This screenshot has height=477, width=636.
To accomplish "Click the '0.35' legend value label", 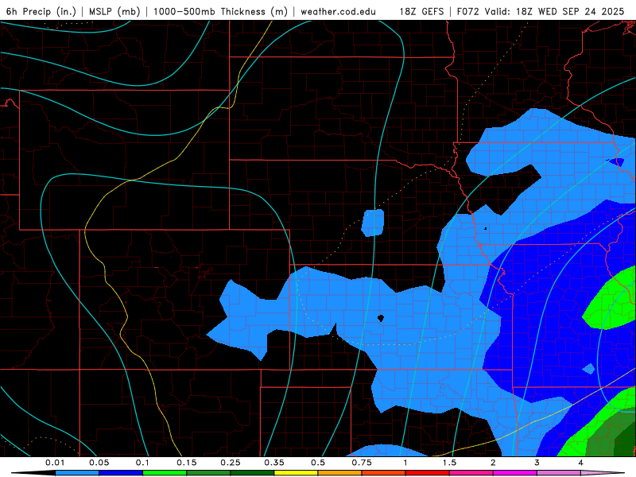I will 274,463.
